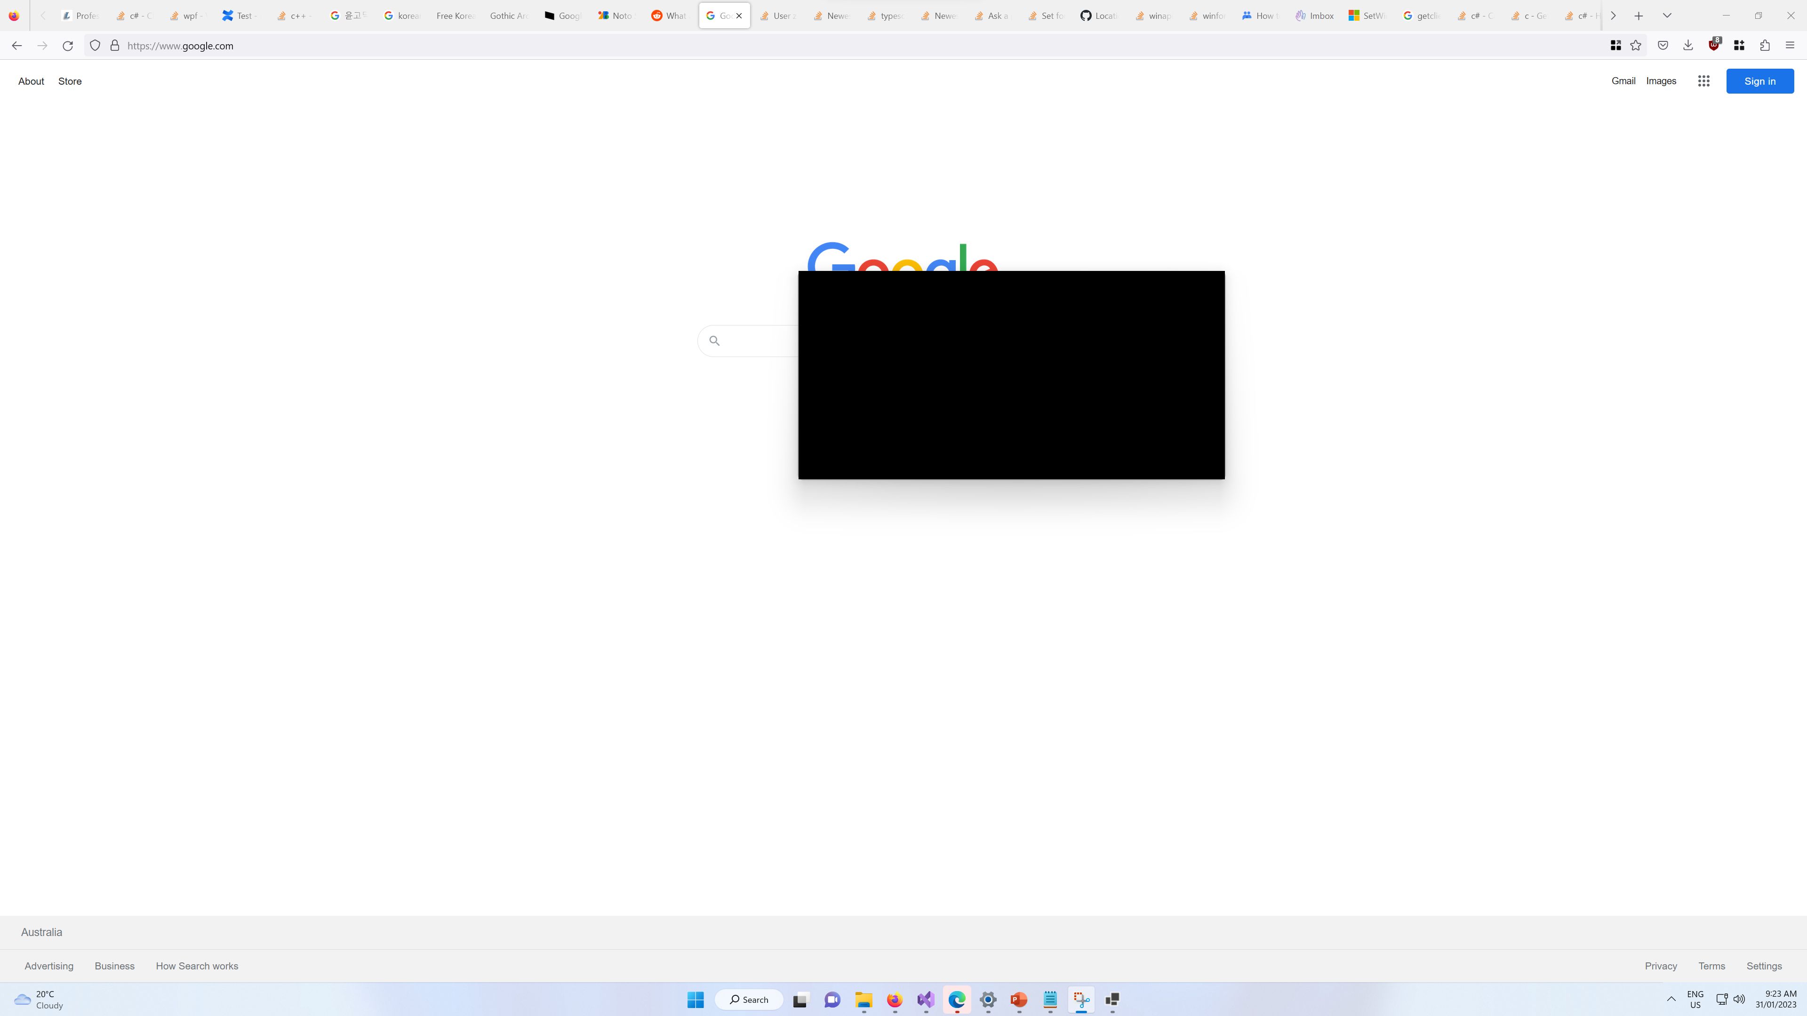Click the Sign in button on Google

coord(1760,80)
